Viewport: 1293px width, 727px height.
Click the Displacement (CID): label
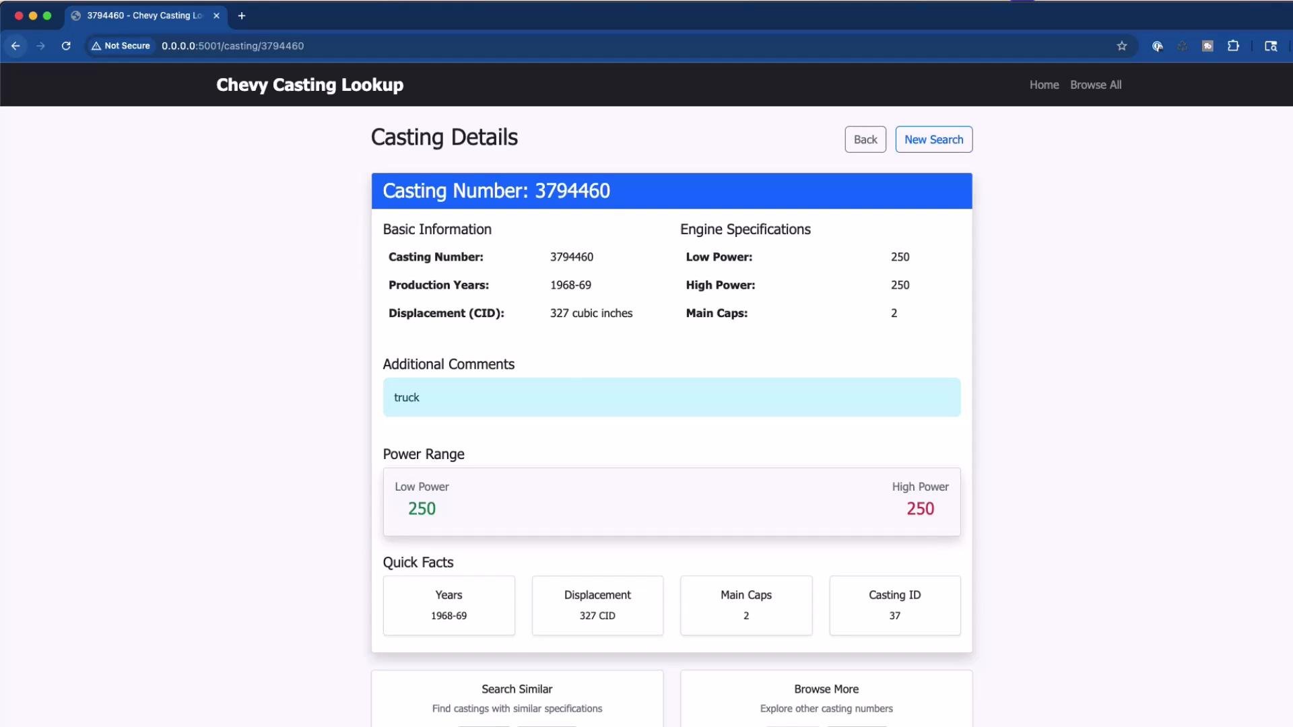pos(446,314)
